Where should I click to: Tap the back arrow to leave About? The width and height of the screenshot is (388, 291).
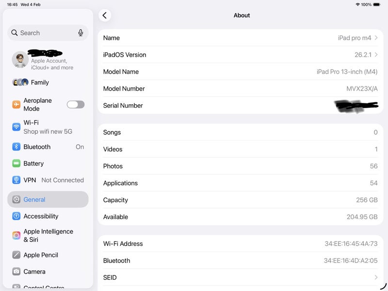pyautogui.click(x=105, y=15)
